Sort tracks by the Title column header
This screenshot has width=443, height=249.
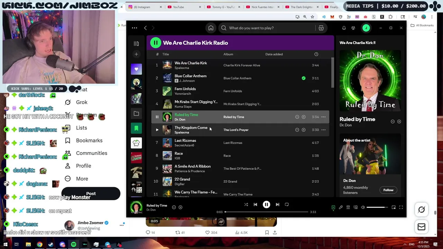coord(166,54)
